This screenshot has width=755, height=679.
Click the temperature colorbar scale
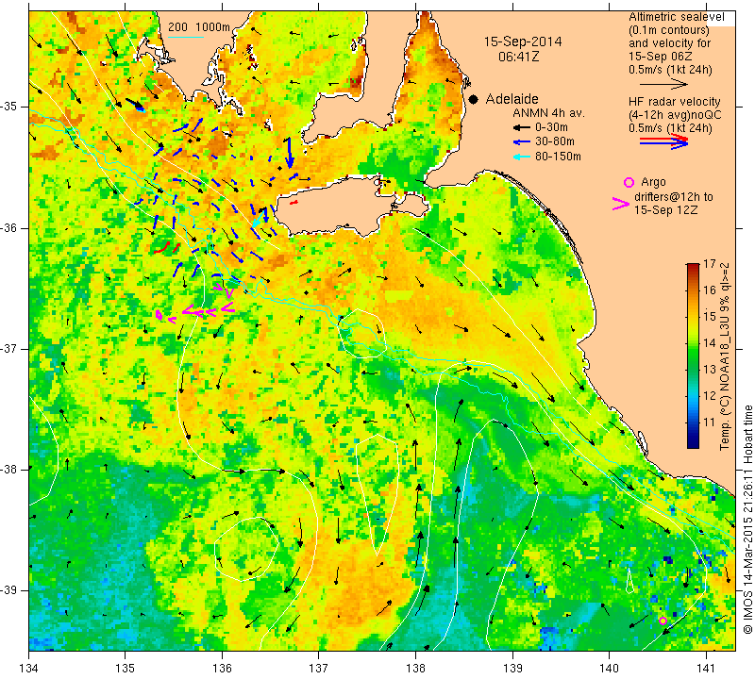(x=693, y=356)
